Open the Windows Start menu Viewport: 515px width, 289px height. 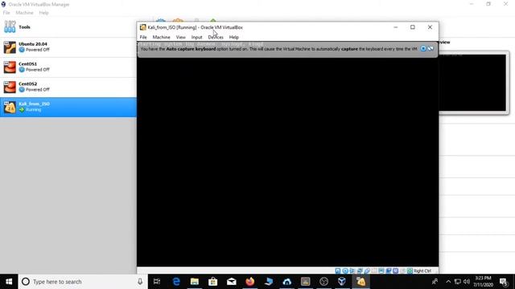pos(9,282)
